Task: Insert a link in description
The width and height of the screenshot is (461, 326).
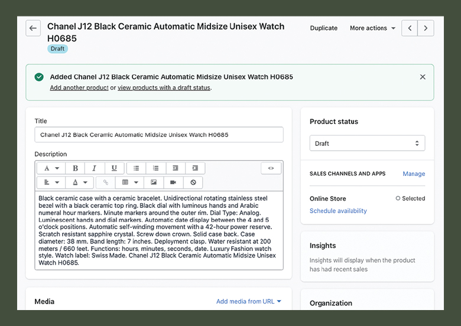Action: (x=106, y=182)
